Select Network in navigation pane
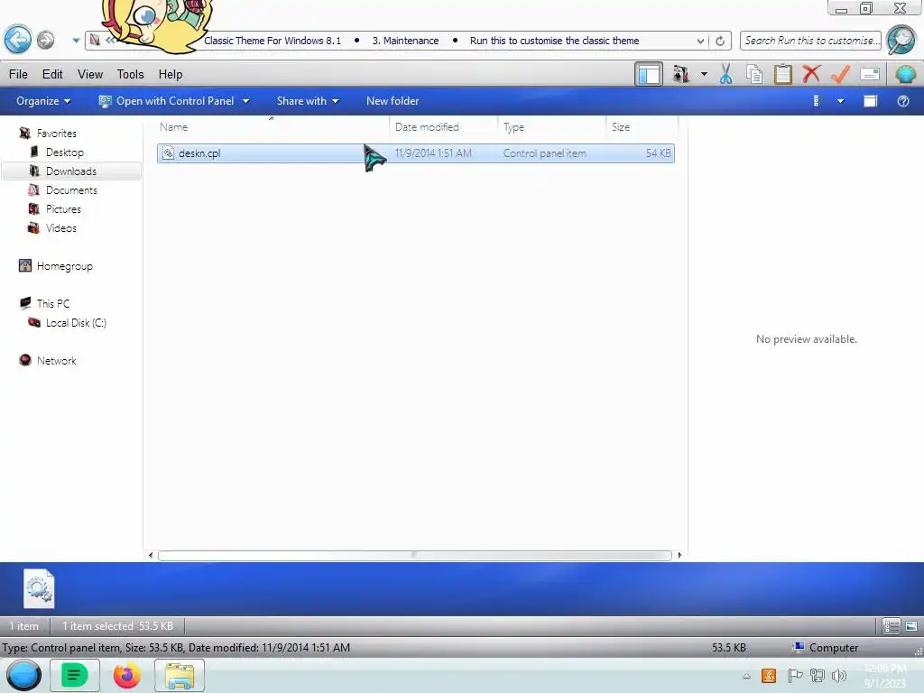 coord(56,360)
